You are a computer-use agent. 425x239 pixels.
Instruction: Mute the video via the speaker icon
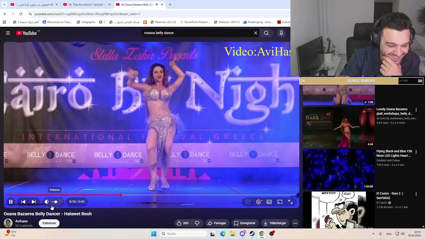pyautogui.click(x=47, y=201)
